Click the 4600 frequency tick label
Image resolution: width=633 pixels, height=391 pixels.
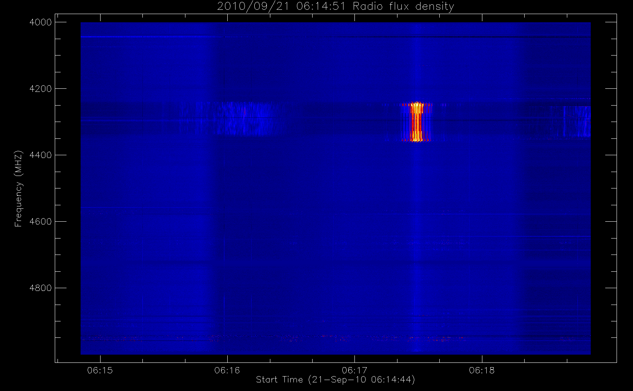[41, 221]
